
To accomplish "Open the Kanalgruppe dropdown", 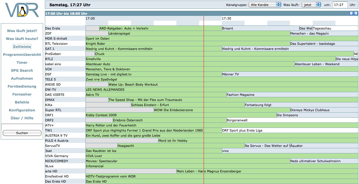I will (x=265, y=5).
